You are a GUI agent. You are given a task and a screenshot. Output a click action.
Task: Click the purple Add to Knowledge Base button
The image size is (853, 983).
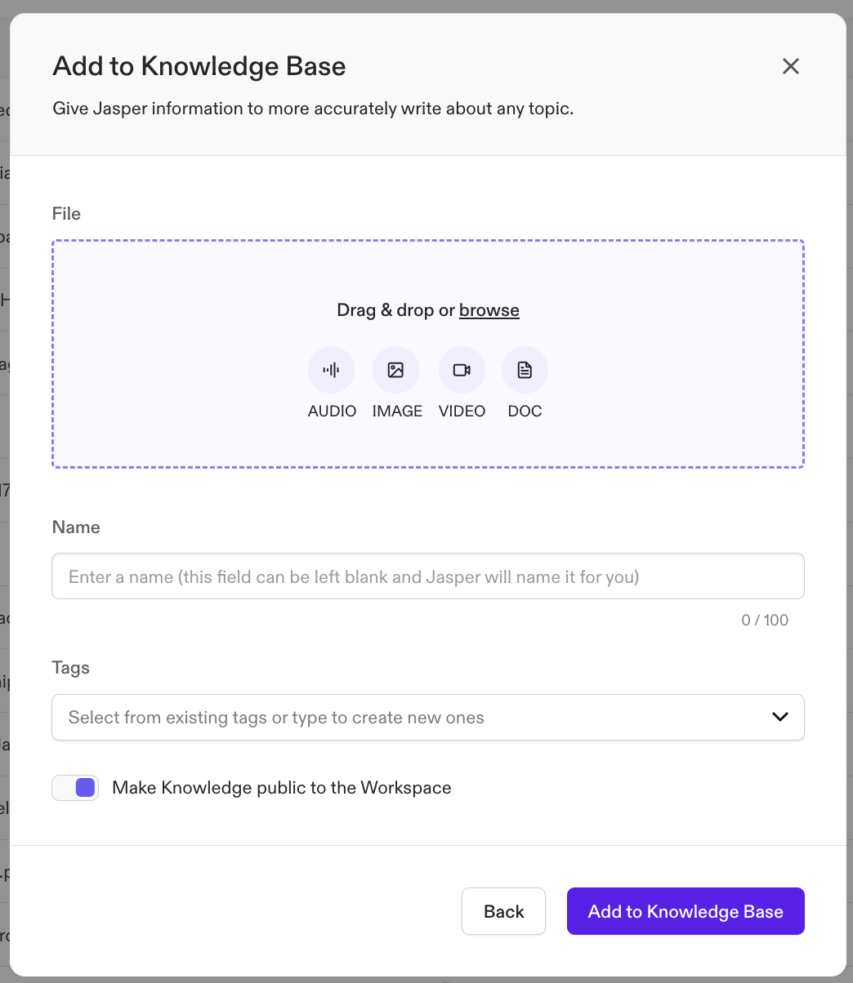686,911
